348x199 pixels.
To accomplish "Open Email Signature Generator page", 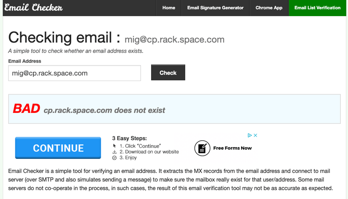I will coord(215,8).
